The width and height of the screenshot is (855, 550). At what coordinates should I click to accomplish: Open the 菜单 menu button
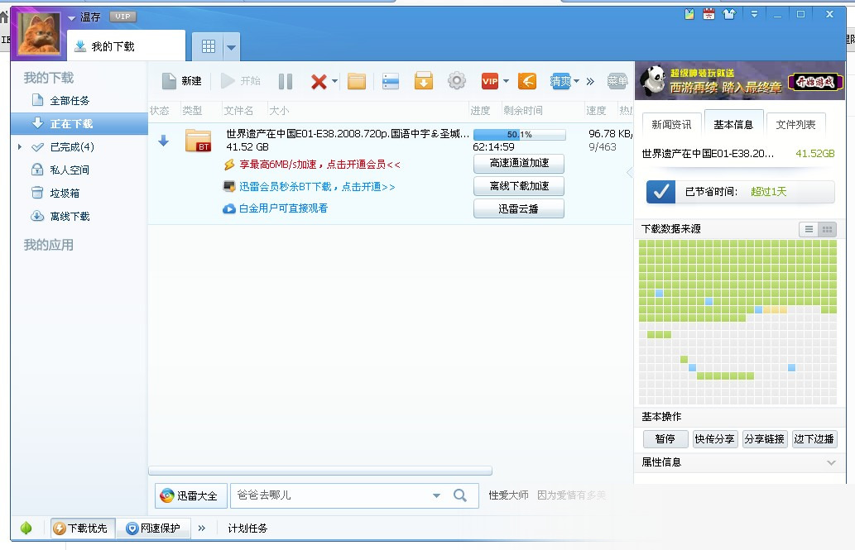coord(617,81)
